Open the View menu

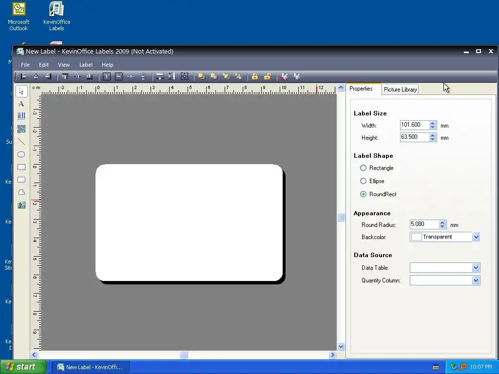[x=64, y=65]
